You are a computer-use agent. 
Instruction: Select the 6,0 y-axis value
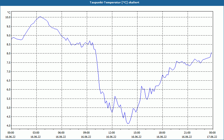9,90
